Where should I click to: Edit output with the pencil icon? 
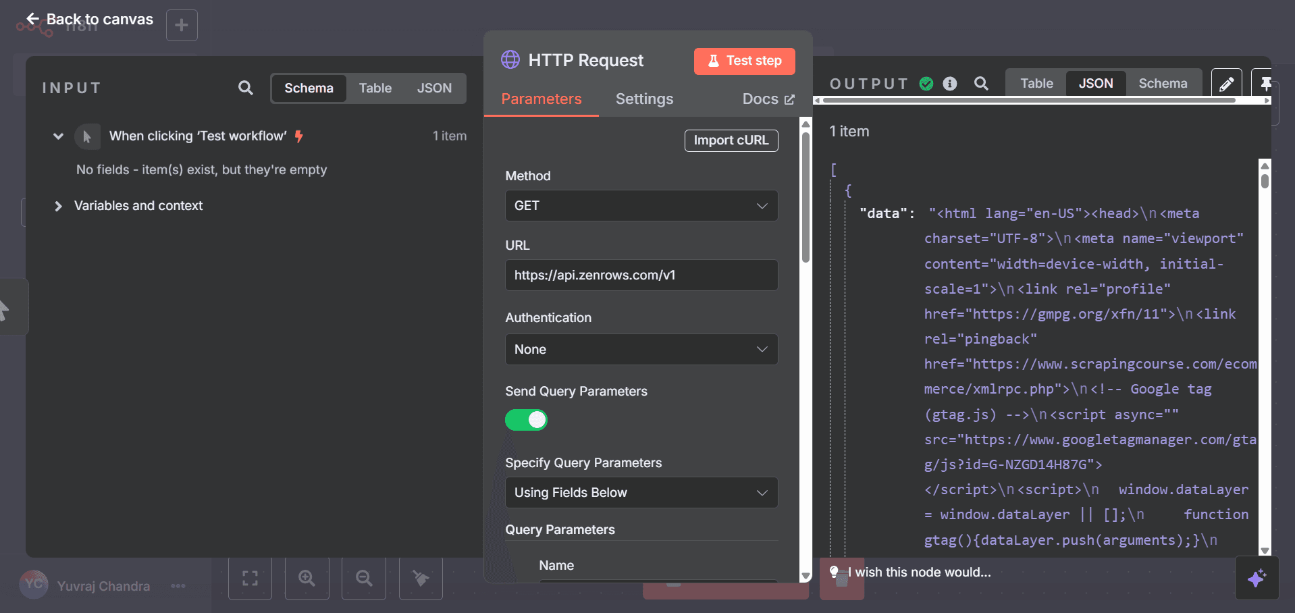tap(1227, 84)
